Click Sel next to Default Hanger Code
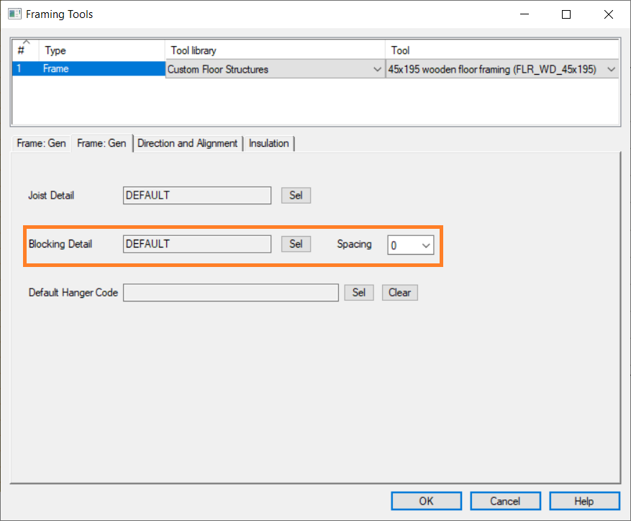This screenshot has height=521, width=631. [359, 293]
